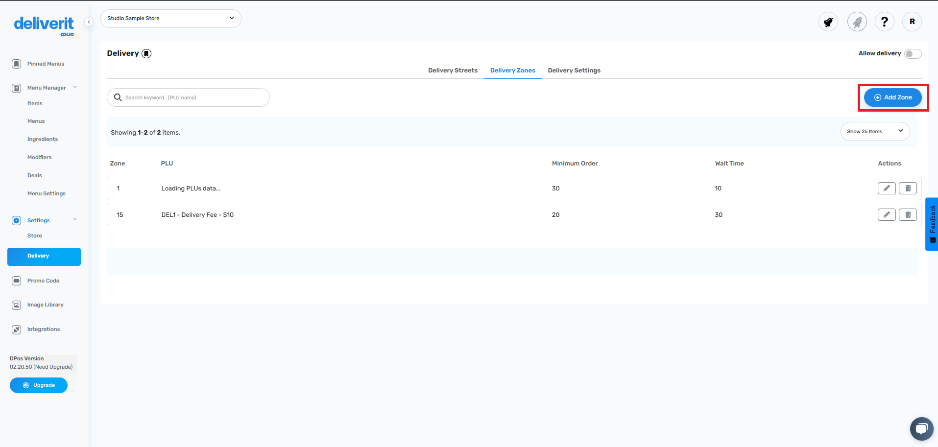Open Items in the sidebar menu
Screen dimensions: 938x447
pyautogui.click(x=35, y=103)
